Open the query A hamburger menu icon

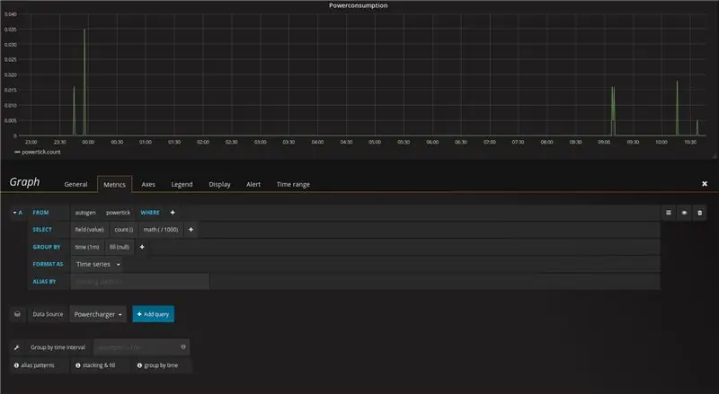(669, 213)
